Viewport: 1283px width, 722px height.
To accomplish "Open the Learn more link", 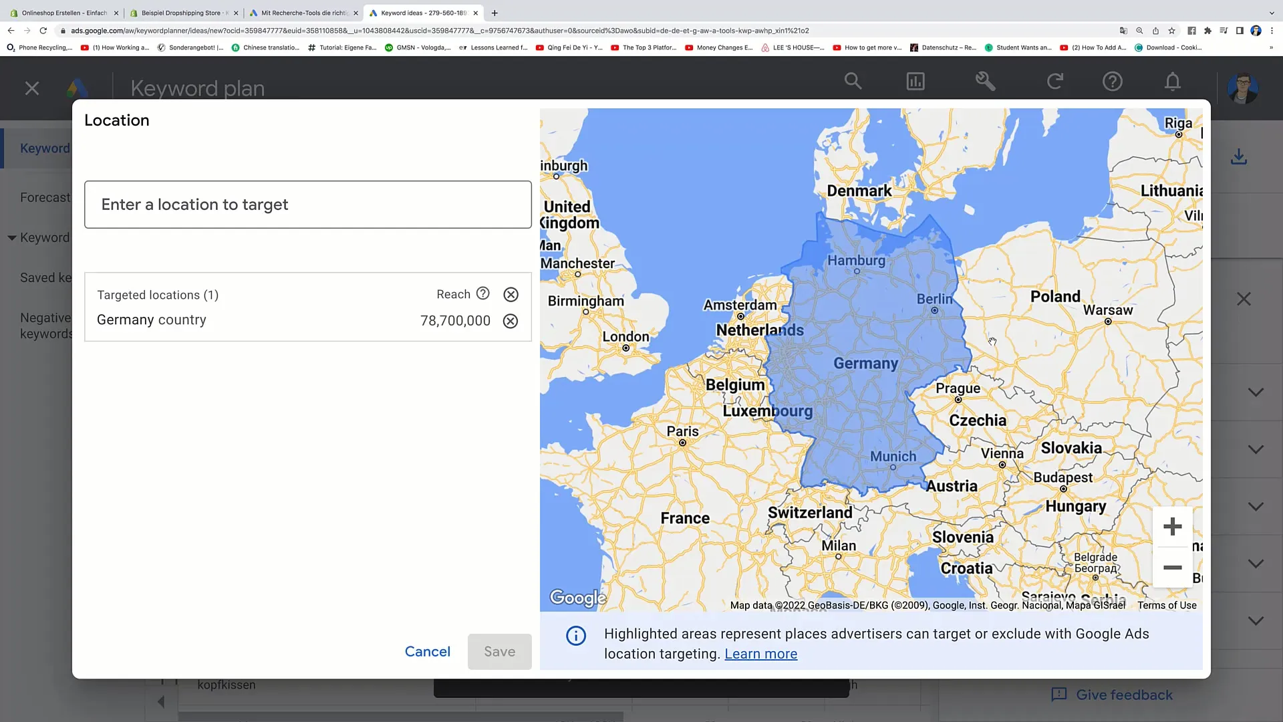I will (x=761, y=654).
